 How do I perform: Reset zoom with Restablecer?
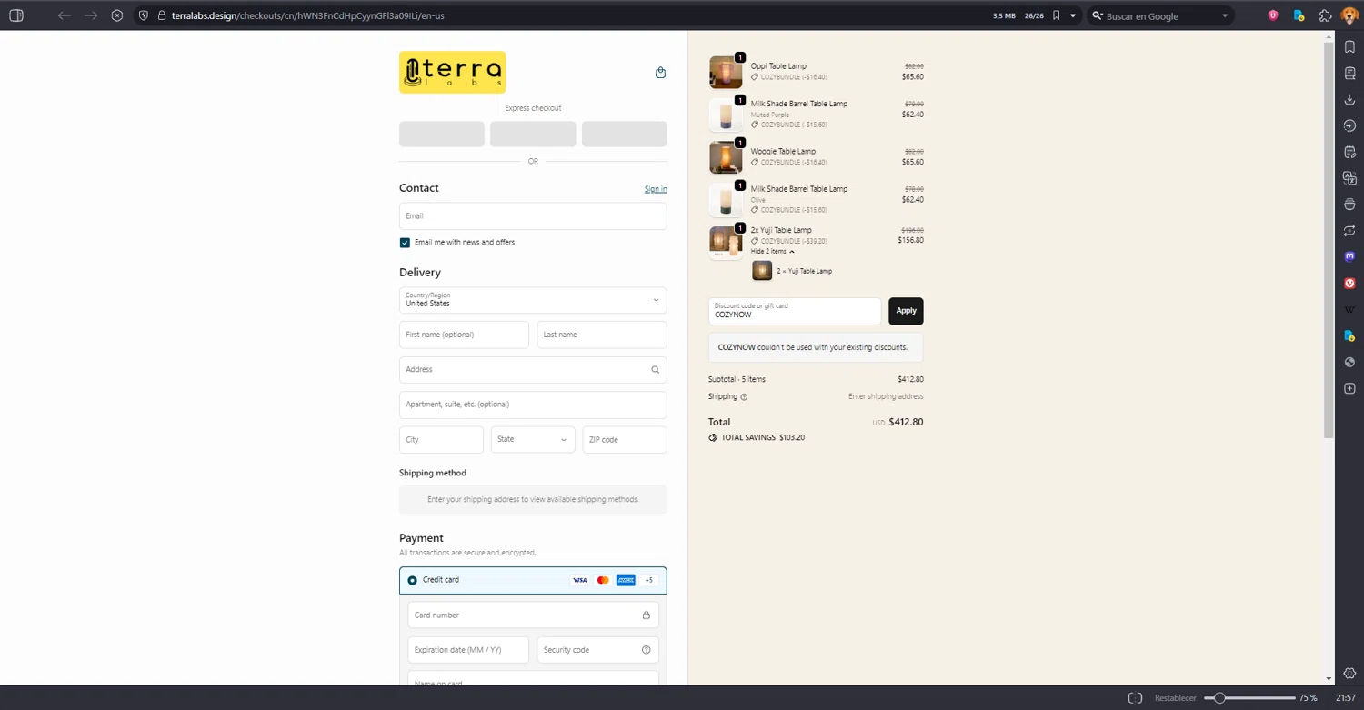[x=1175, y=698]
